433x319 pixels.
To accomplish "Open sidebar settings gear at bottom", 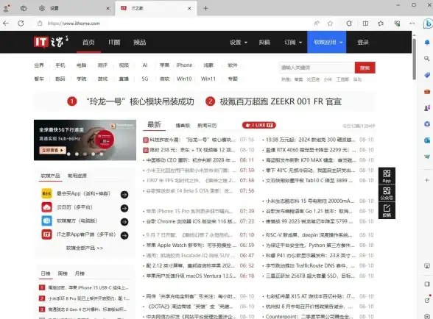I will point(427,315).
